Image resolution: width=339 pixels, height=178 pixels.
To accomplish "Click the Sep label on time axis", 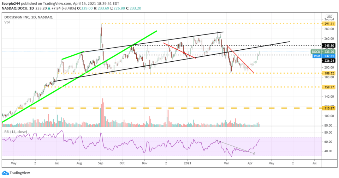I will click(101, 163).
